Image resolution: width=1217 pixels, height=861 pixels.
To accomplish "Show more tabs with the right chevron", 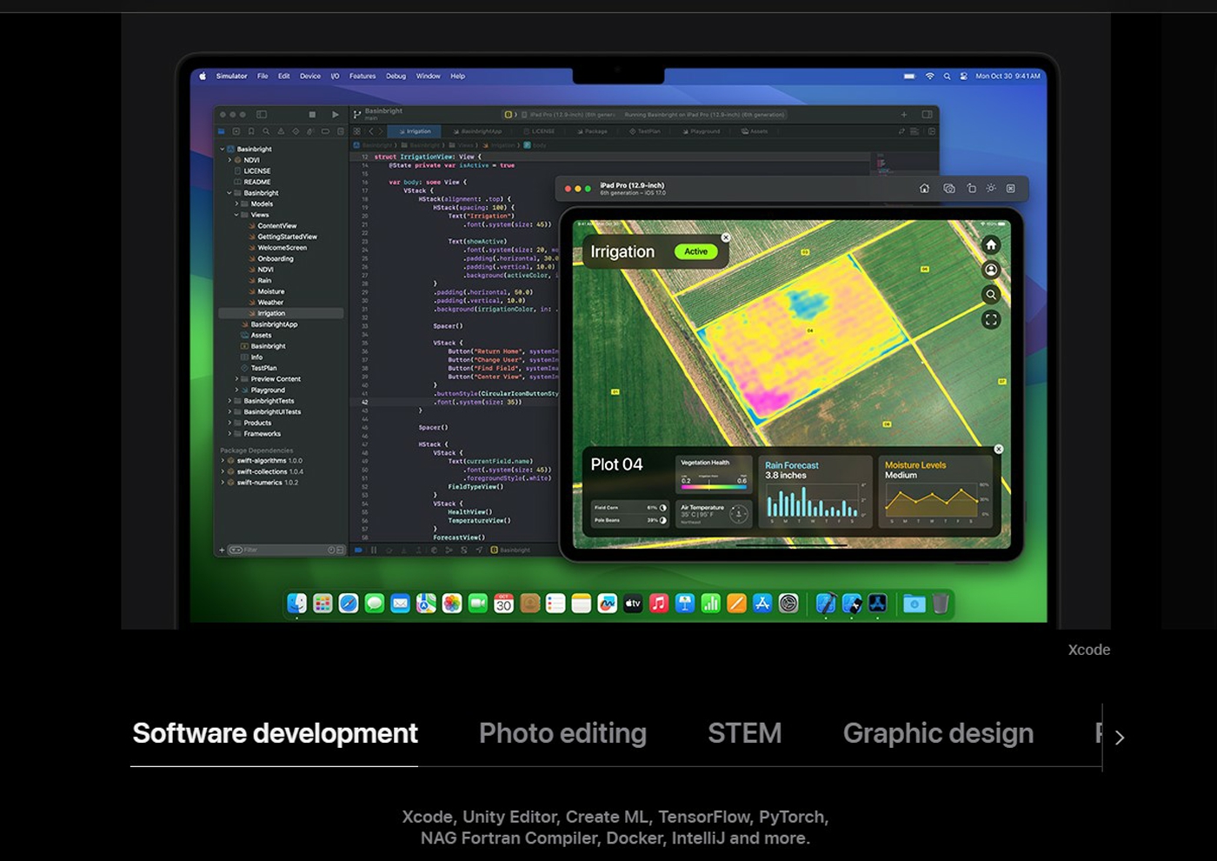I will tap(1120, 738).
